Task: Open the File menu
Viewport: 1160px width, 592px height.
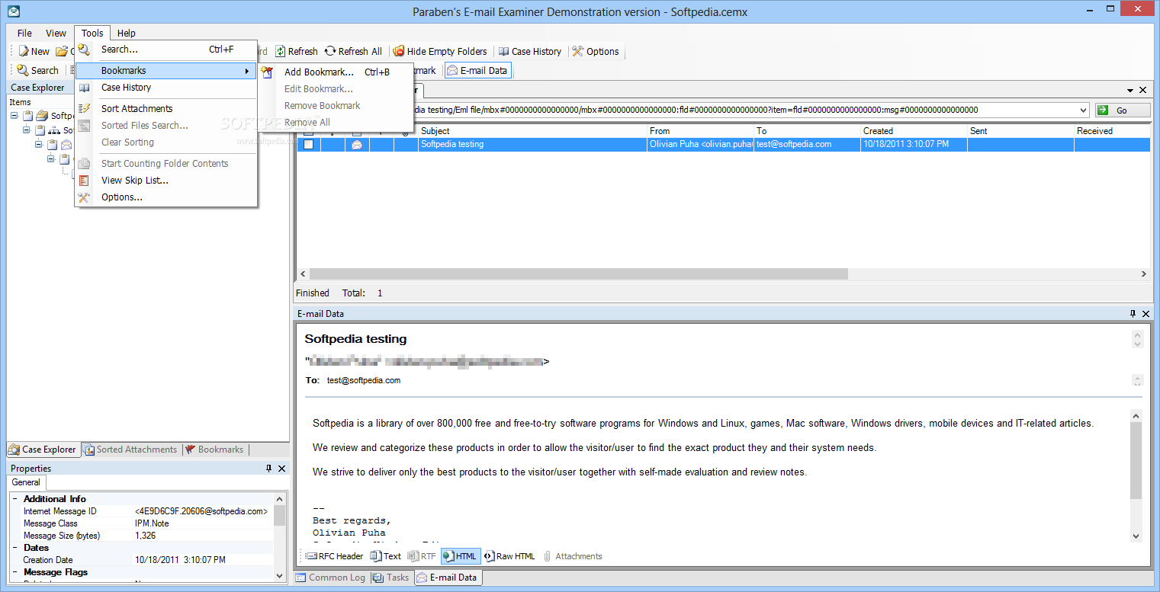Action: click(x=24, y=33)
